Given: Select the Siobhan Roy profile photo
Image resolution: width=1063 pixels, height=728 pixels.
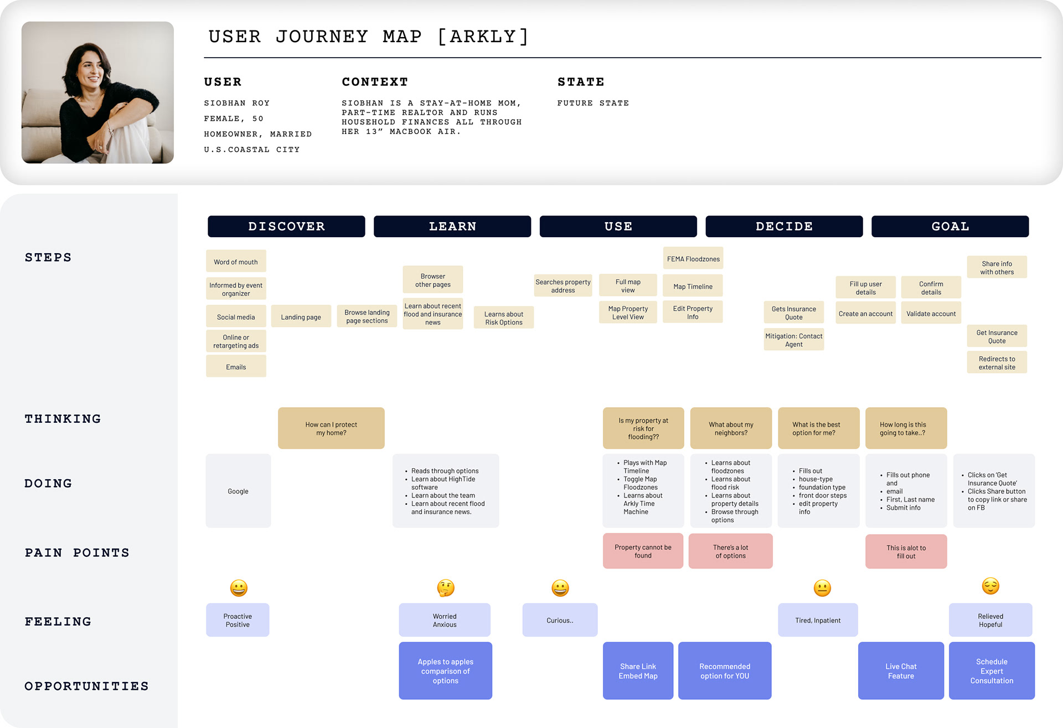Looking at the screenshot, I should pos(97,93).
